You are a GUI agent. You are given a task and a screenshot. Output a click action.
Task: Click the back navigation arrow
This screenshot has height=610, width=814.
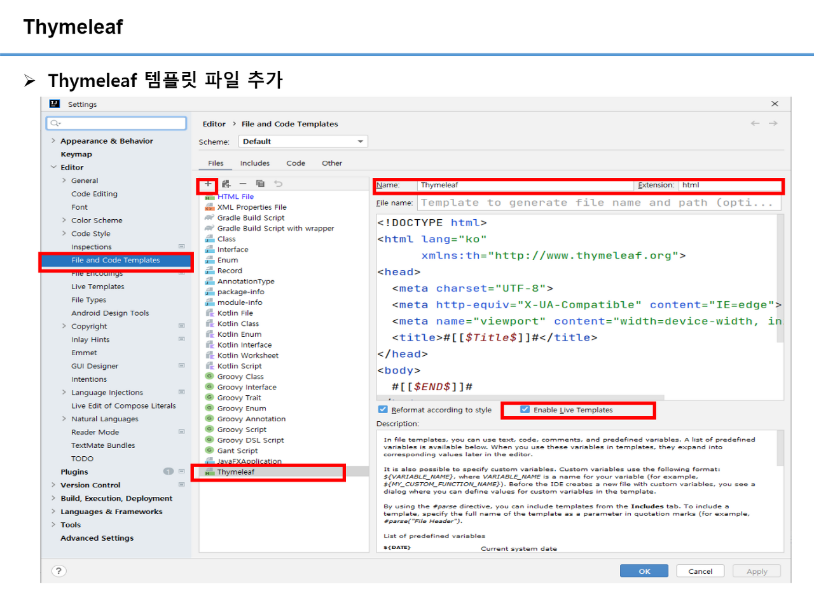coord(755,123)
